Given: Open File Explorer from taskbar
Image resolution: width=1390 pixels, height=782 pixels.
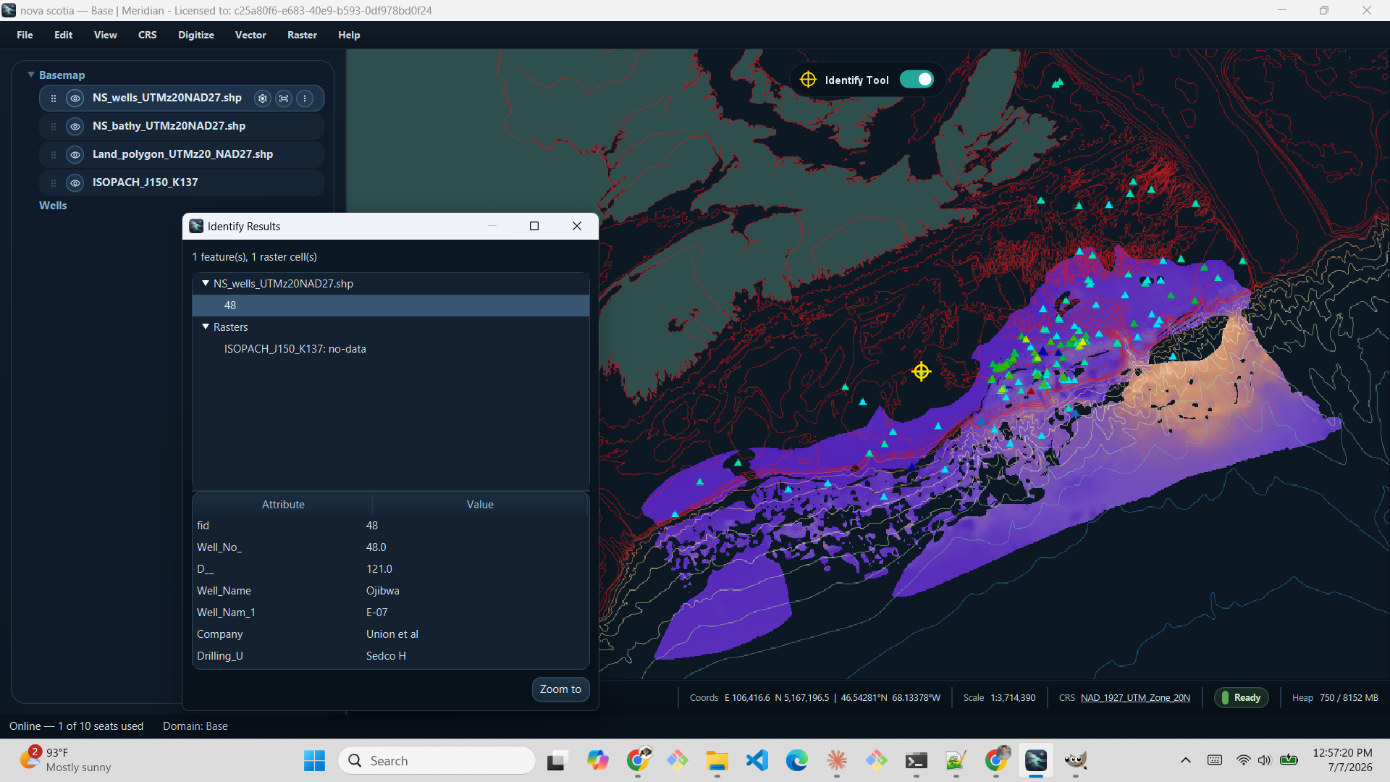Looking at the screenshot, I should tap(717, 760).
